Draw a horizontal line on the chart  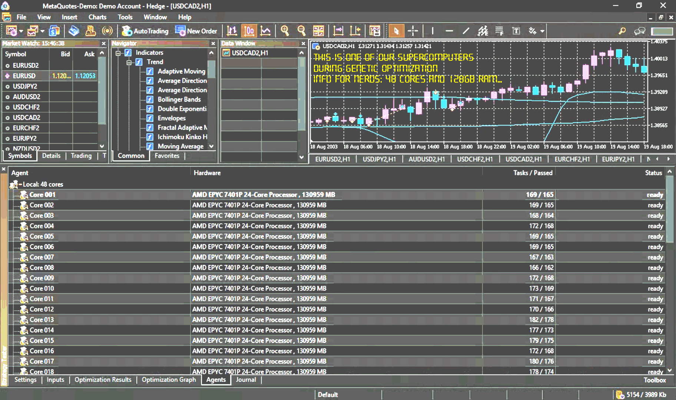coord(449,31)
